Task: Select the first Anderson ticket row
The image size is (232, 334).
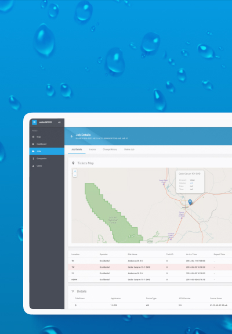Action: coord(150,261)
